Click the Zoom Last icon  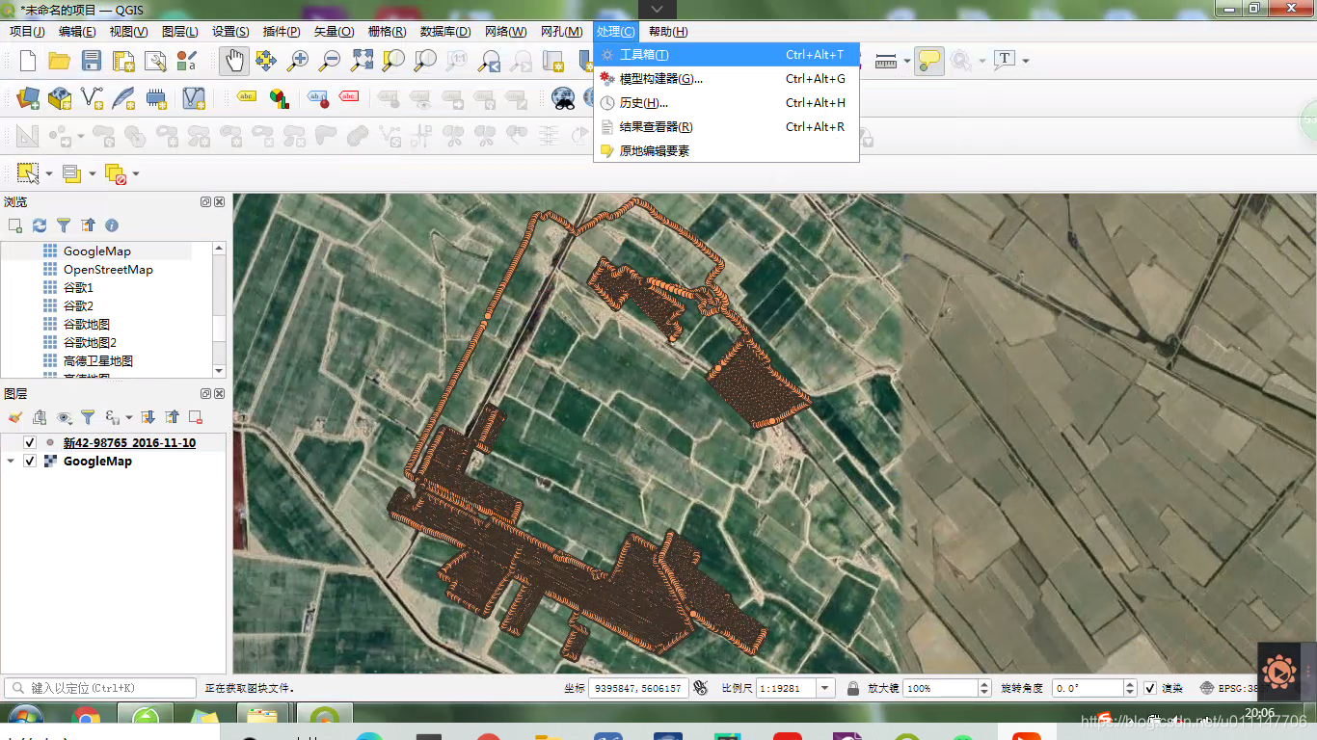tap(490, 61)
